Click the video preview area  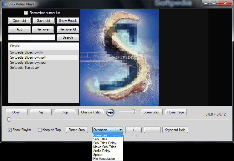point(119,57)
